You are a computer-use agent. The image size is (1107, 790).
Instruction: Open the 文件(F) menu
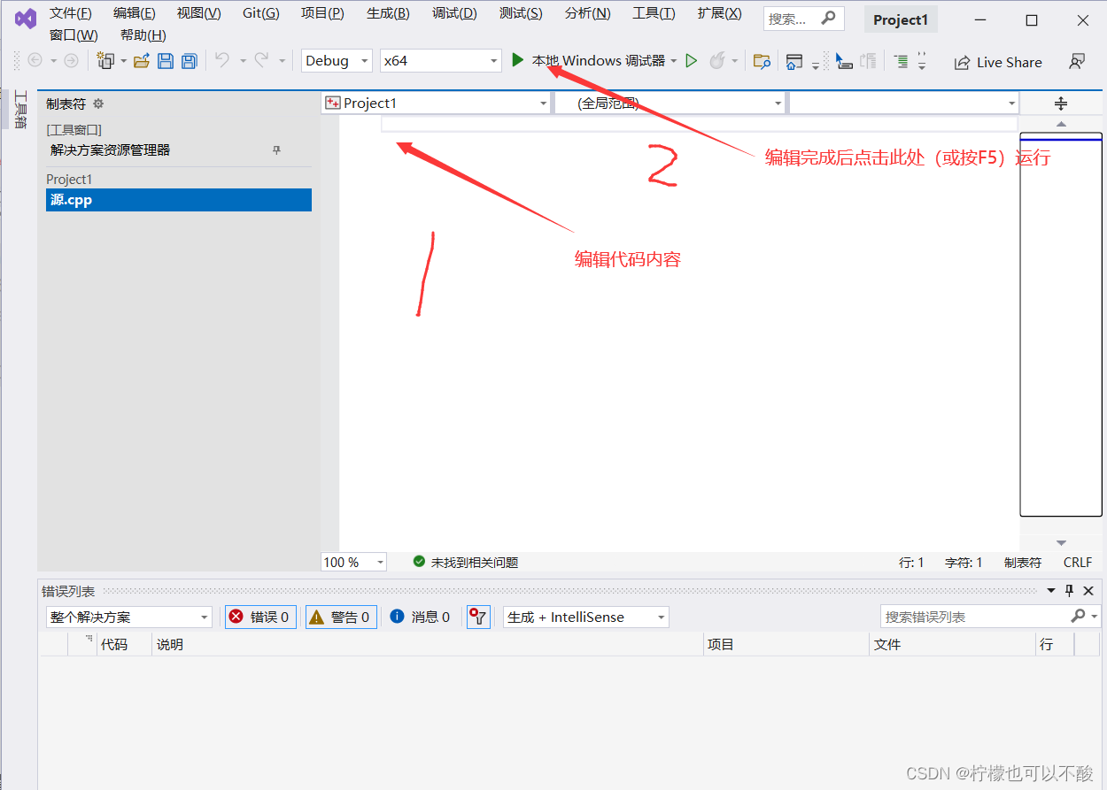click(x=71, y=13)
